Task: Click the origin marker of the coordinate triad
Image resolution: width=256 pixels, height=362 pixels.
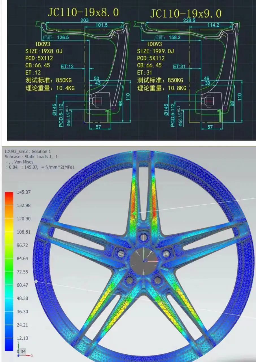Action: point(18,355)
